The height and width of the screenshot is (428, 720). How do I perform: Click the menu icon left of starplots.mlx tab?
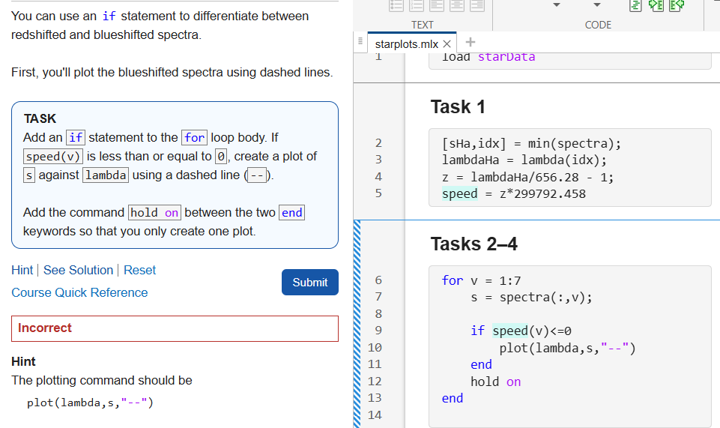point(361,42)
